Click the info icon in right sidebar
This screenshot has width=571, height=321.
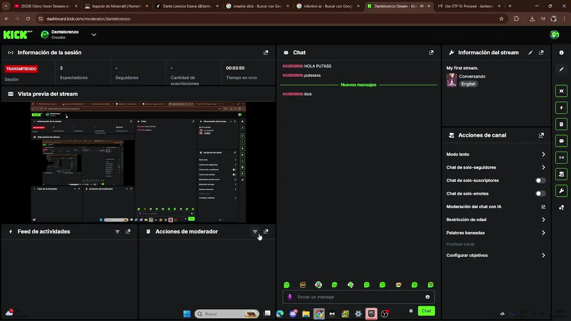tap(562, 53)
